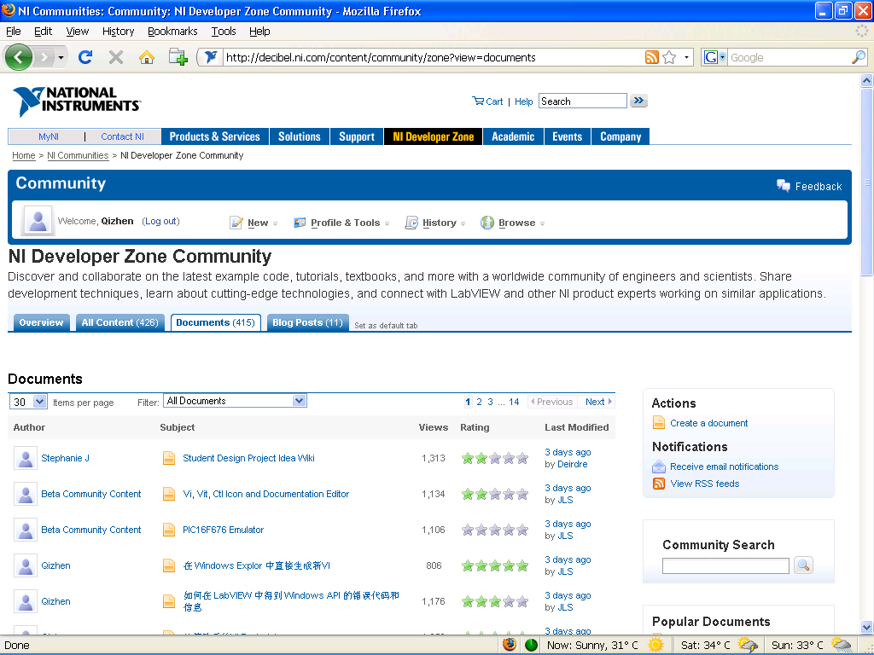Go to Next page of documents
Image resolution: width=874 pixels, height=655 pixels.
coord(597,402)
